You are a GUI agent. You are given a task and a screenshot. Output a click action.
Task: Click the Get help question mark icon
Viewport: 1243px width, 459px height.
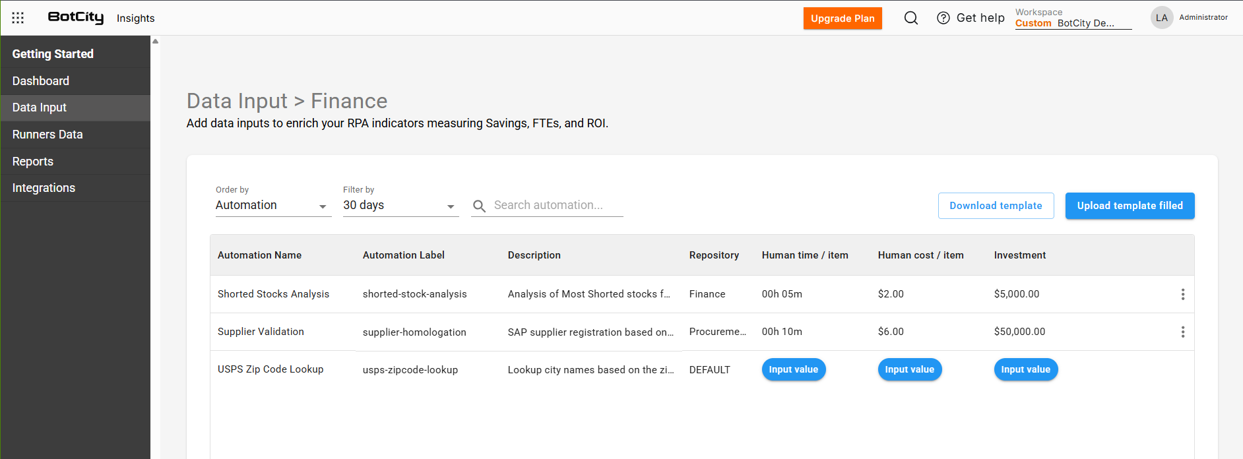[x=943, y=18]
